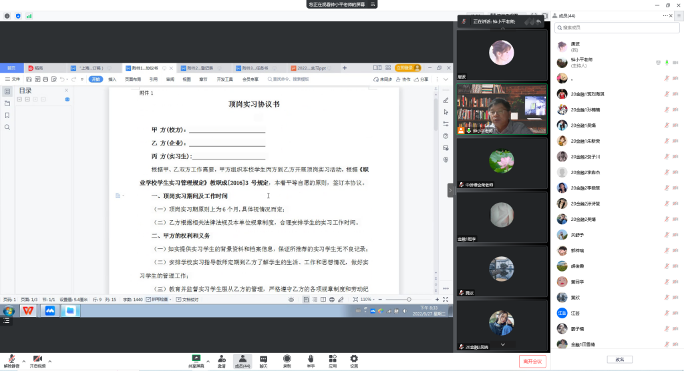684x371 pixels.
Task: Click the red 离开会议 button
Action: click(x=532, y=361)
